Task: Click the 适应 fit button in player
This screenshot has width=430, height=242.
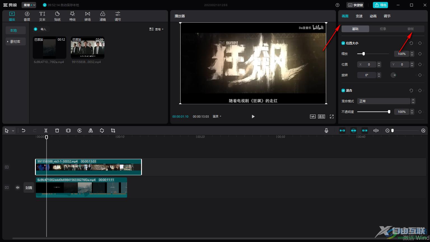Action: pyautogui.click(x=322, y=117)
